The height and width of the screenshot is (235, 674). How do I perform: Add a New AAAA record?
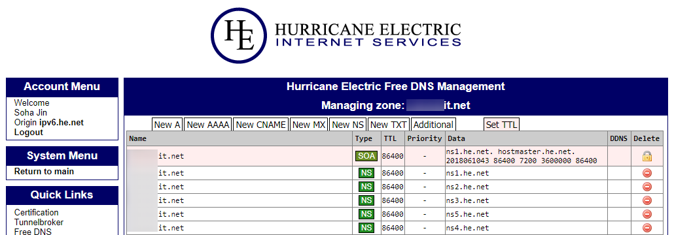(208, 125)
